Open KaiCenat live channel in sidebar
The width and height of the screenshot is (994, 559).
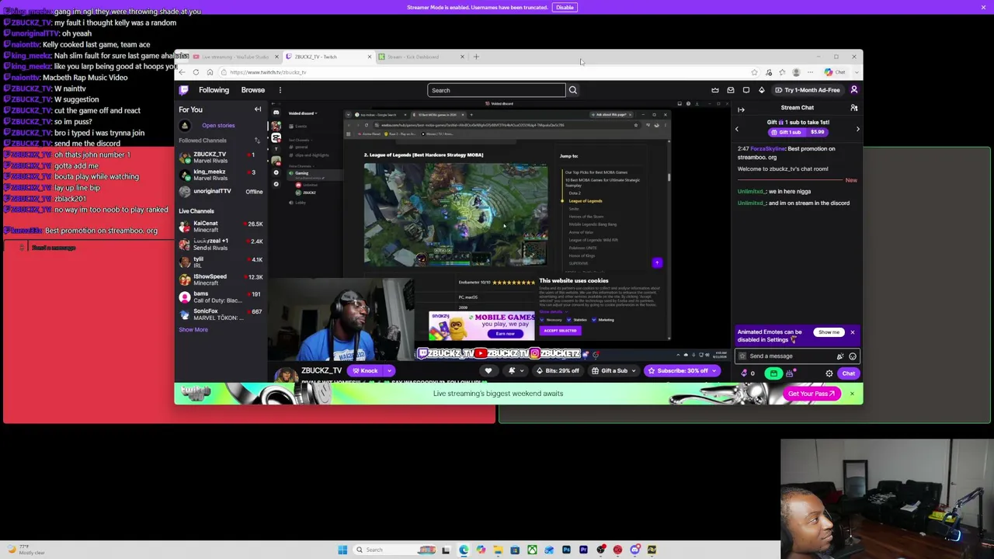222,227
